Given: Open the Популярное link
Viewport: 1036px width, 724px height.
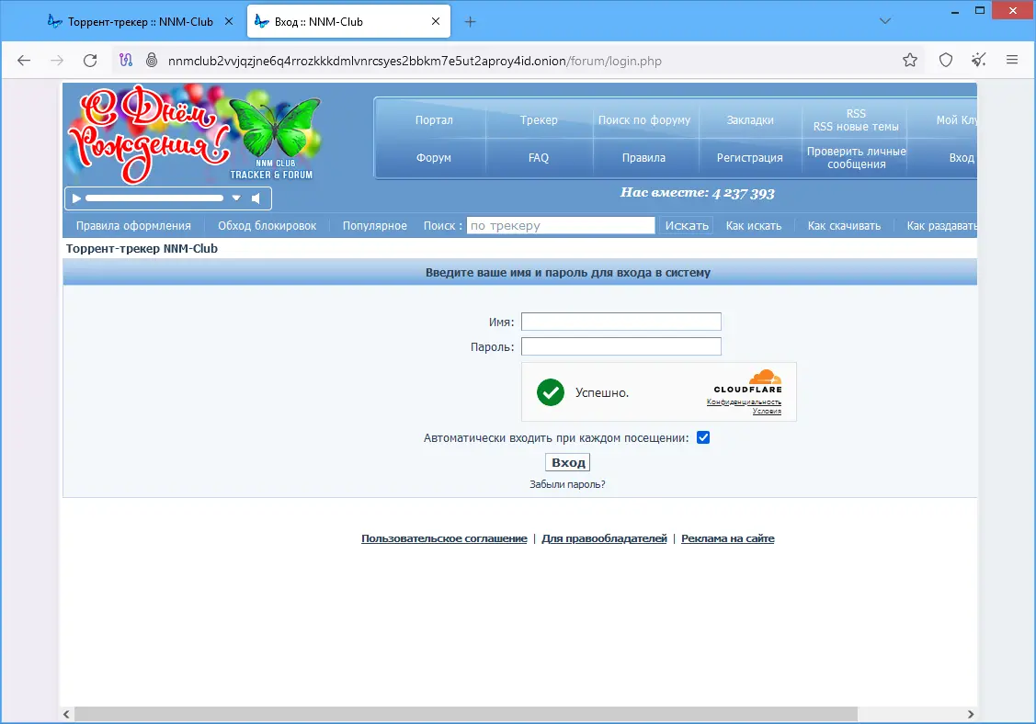Looking at the screenshot, I should click(x=375, y=226).
